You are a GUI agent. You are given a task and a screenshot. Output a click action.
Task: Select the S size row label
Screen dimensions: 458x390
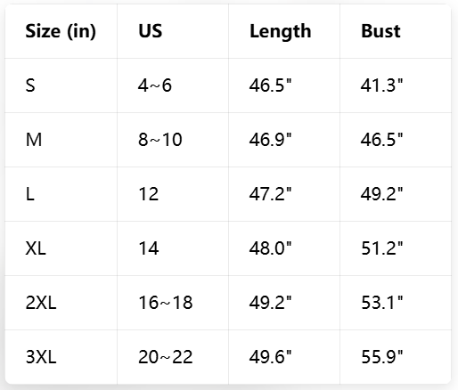click(30, 85)
